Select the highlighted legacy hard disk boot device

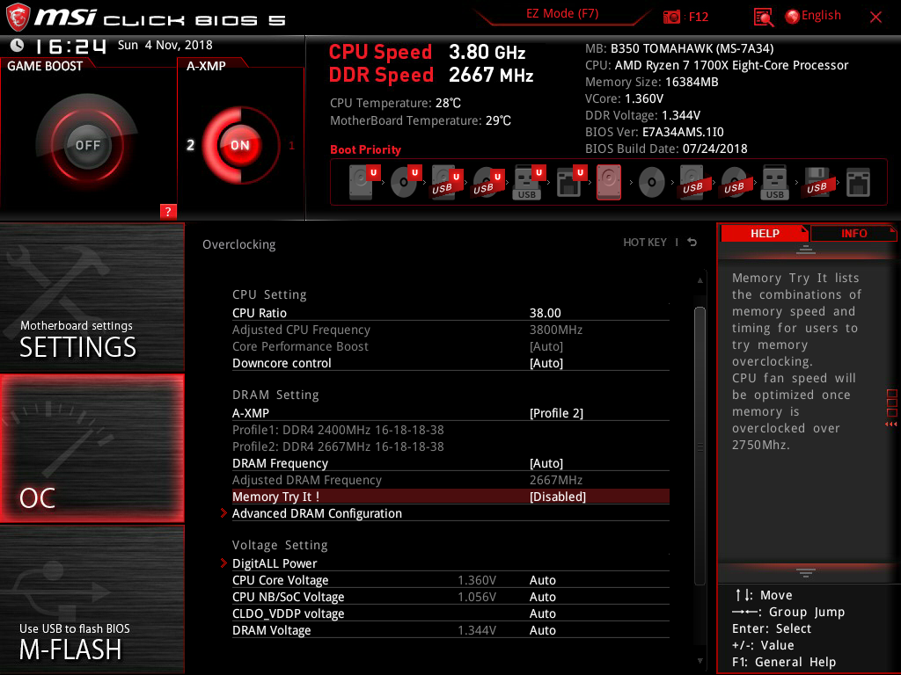609,182
